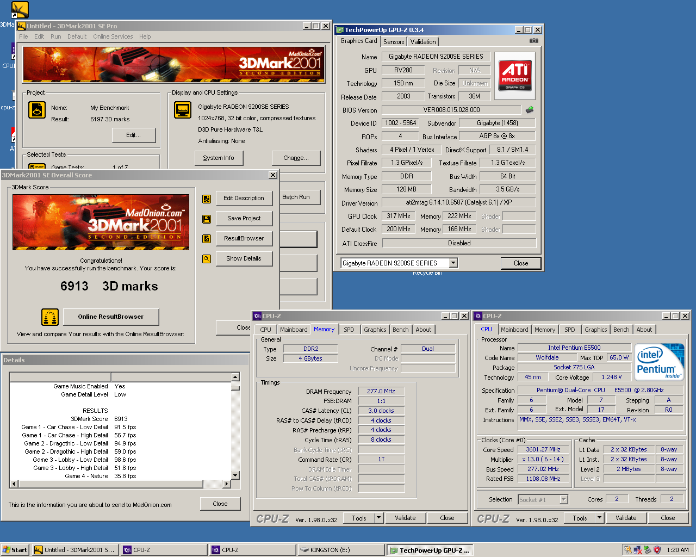Screen dimensions: 696x557
Task: Click the CPU-Z Memory window title icon
Action: point(258,315)
